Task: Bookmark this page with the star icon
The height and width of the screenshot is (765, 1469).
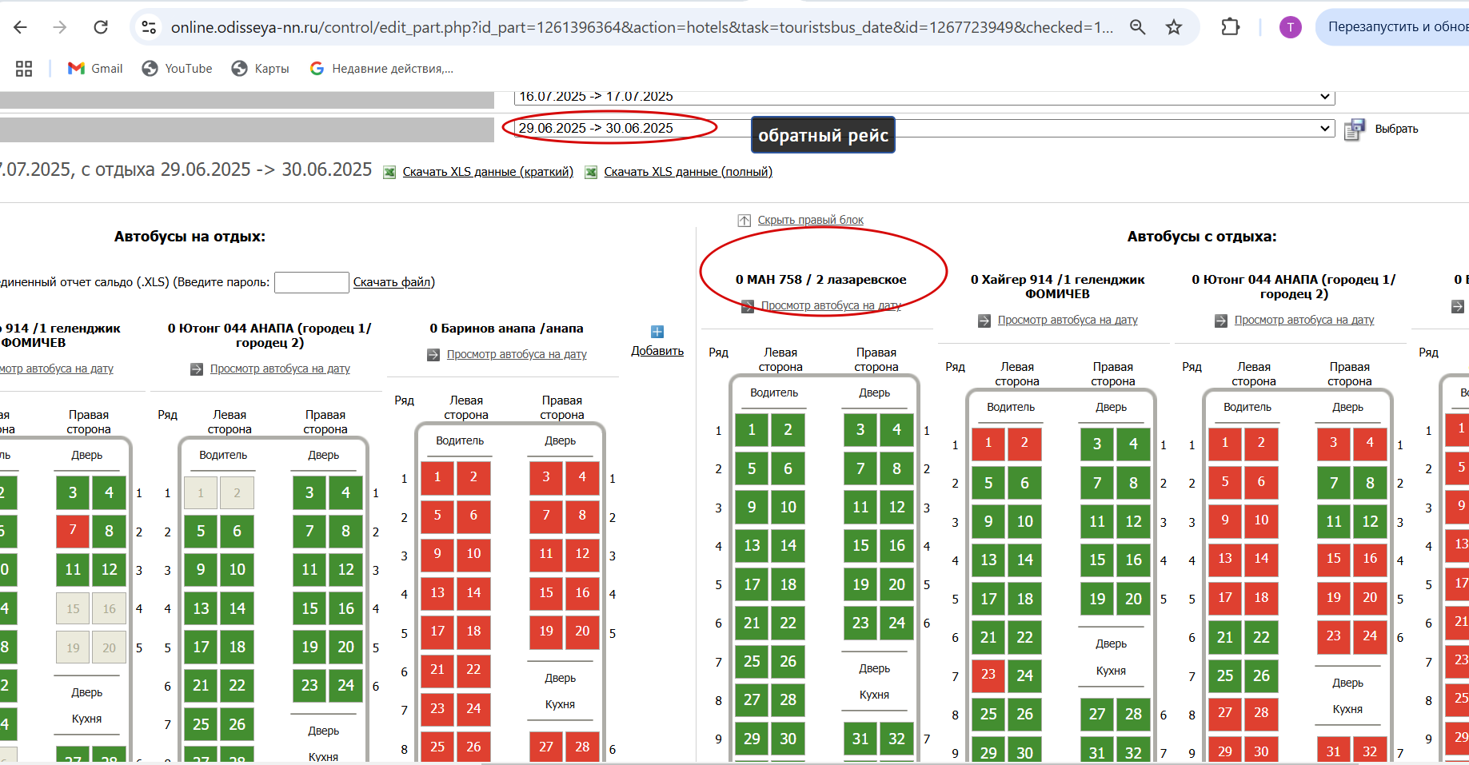Action: (x=1173, y=27)
